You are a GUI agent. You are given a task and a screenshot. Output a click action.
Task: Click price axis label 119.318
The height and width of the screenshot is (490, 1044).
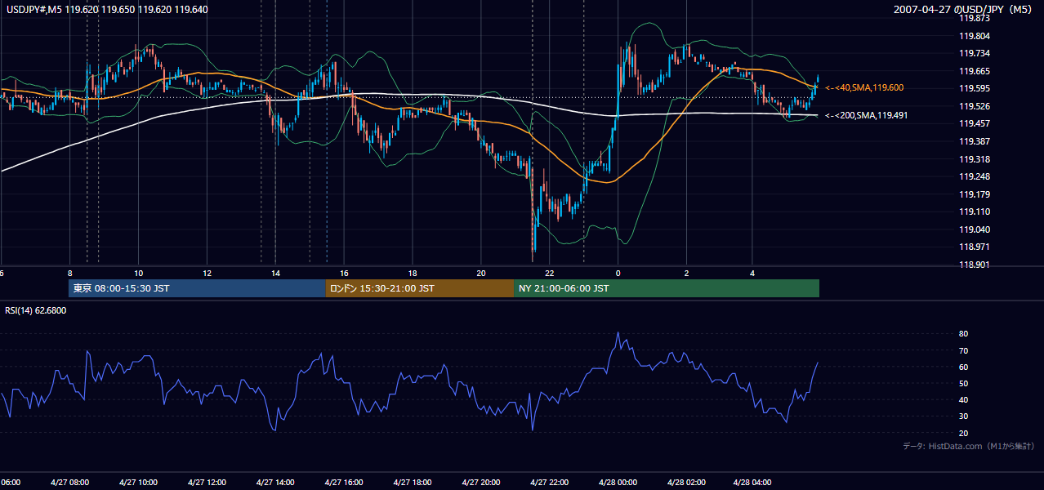click(975, 159)
